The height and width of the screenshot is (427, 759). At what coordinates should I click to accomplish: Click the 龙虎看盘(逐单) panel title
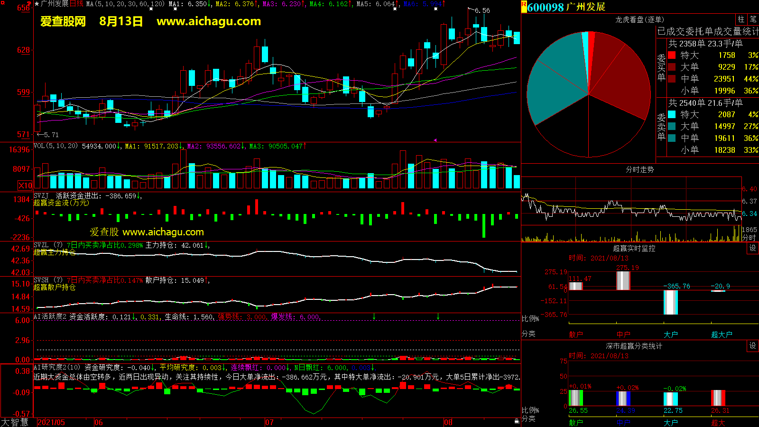639,19
